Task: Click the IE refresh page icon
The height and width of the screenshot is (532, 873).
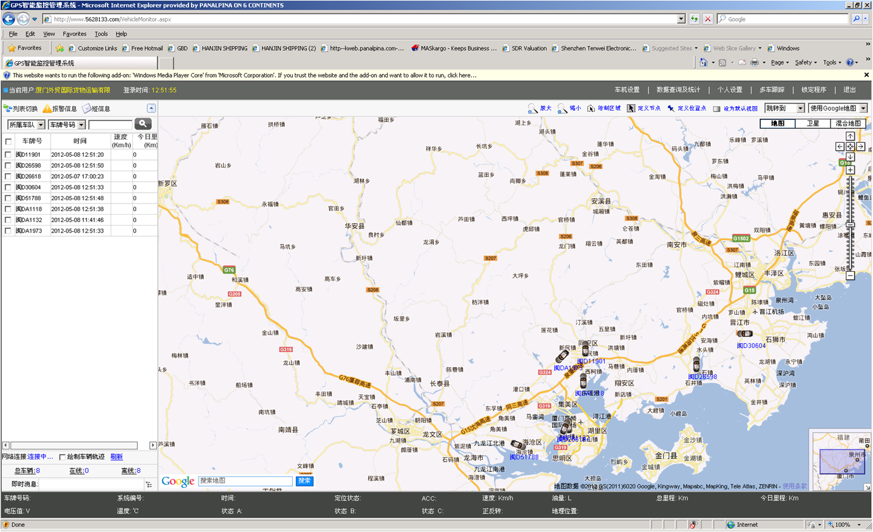Action: point(695,19)
